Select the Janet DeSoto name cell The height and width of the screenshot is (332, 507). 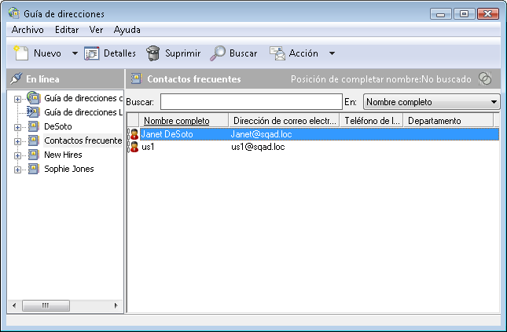click(167, 134)
